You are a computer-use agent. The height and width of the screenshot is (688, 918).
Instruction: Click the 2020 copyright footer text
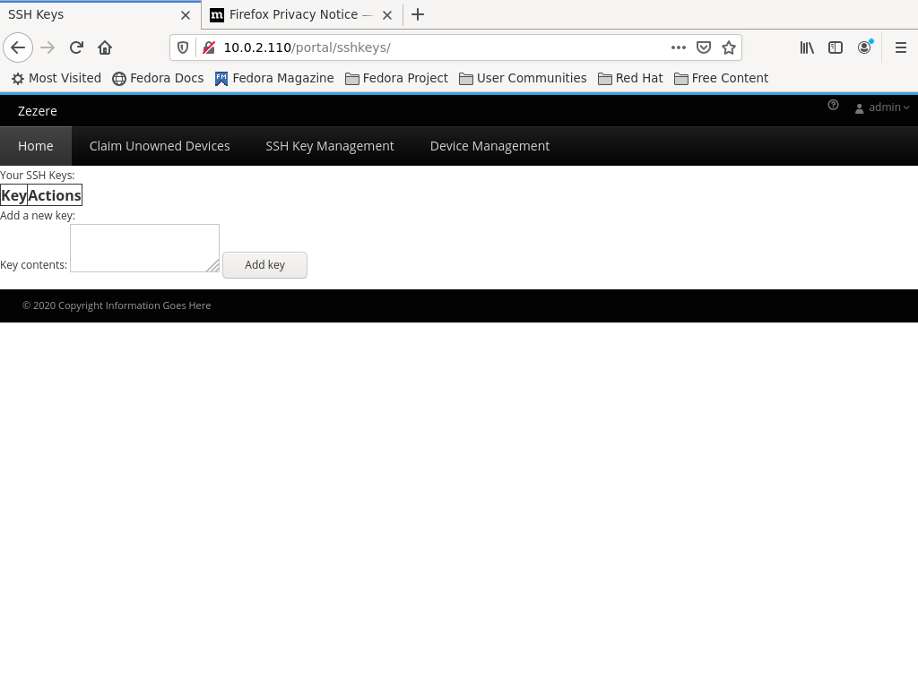tap(117, 305)
